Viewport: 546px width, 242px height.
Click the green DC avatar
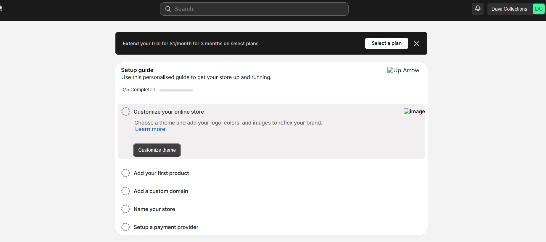(538, 9)
